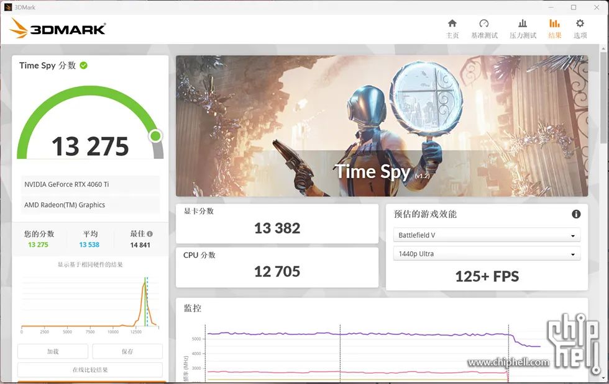Click the info icon for 预估的游戏效能
The image size is (609, 384).
[576, 214]
